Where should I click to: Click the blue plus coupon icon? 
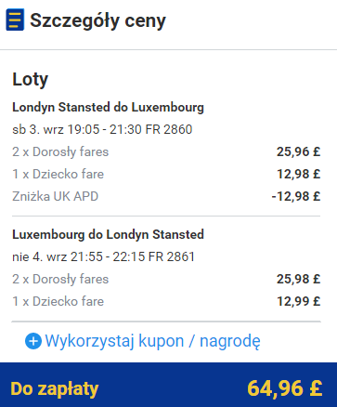point(33,341)
